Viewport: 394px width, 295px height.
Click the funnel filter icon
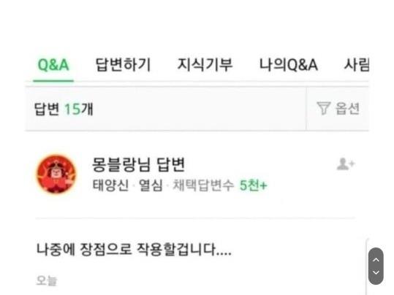click(x=323, y=108)
